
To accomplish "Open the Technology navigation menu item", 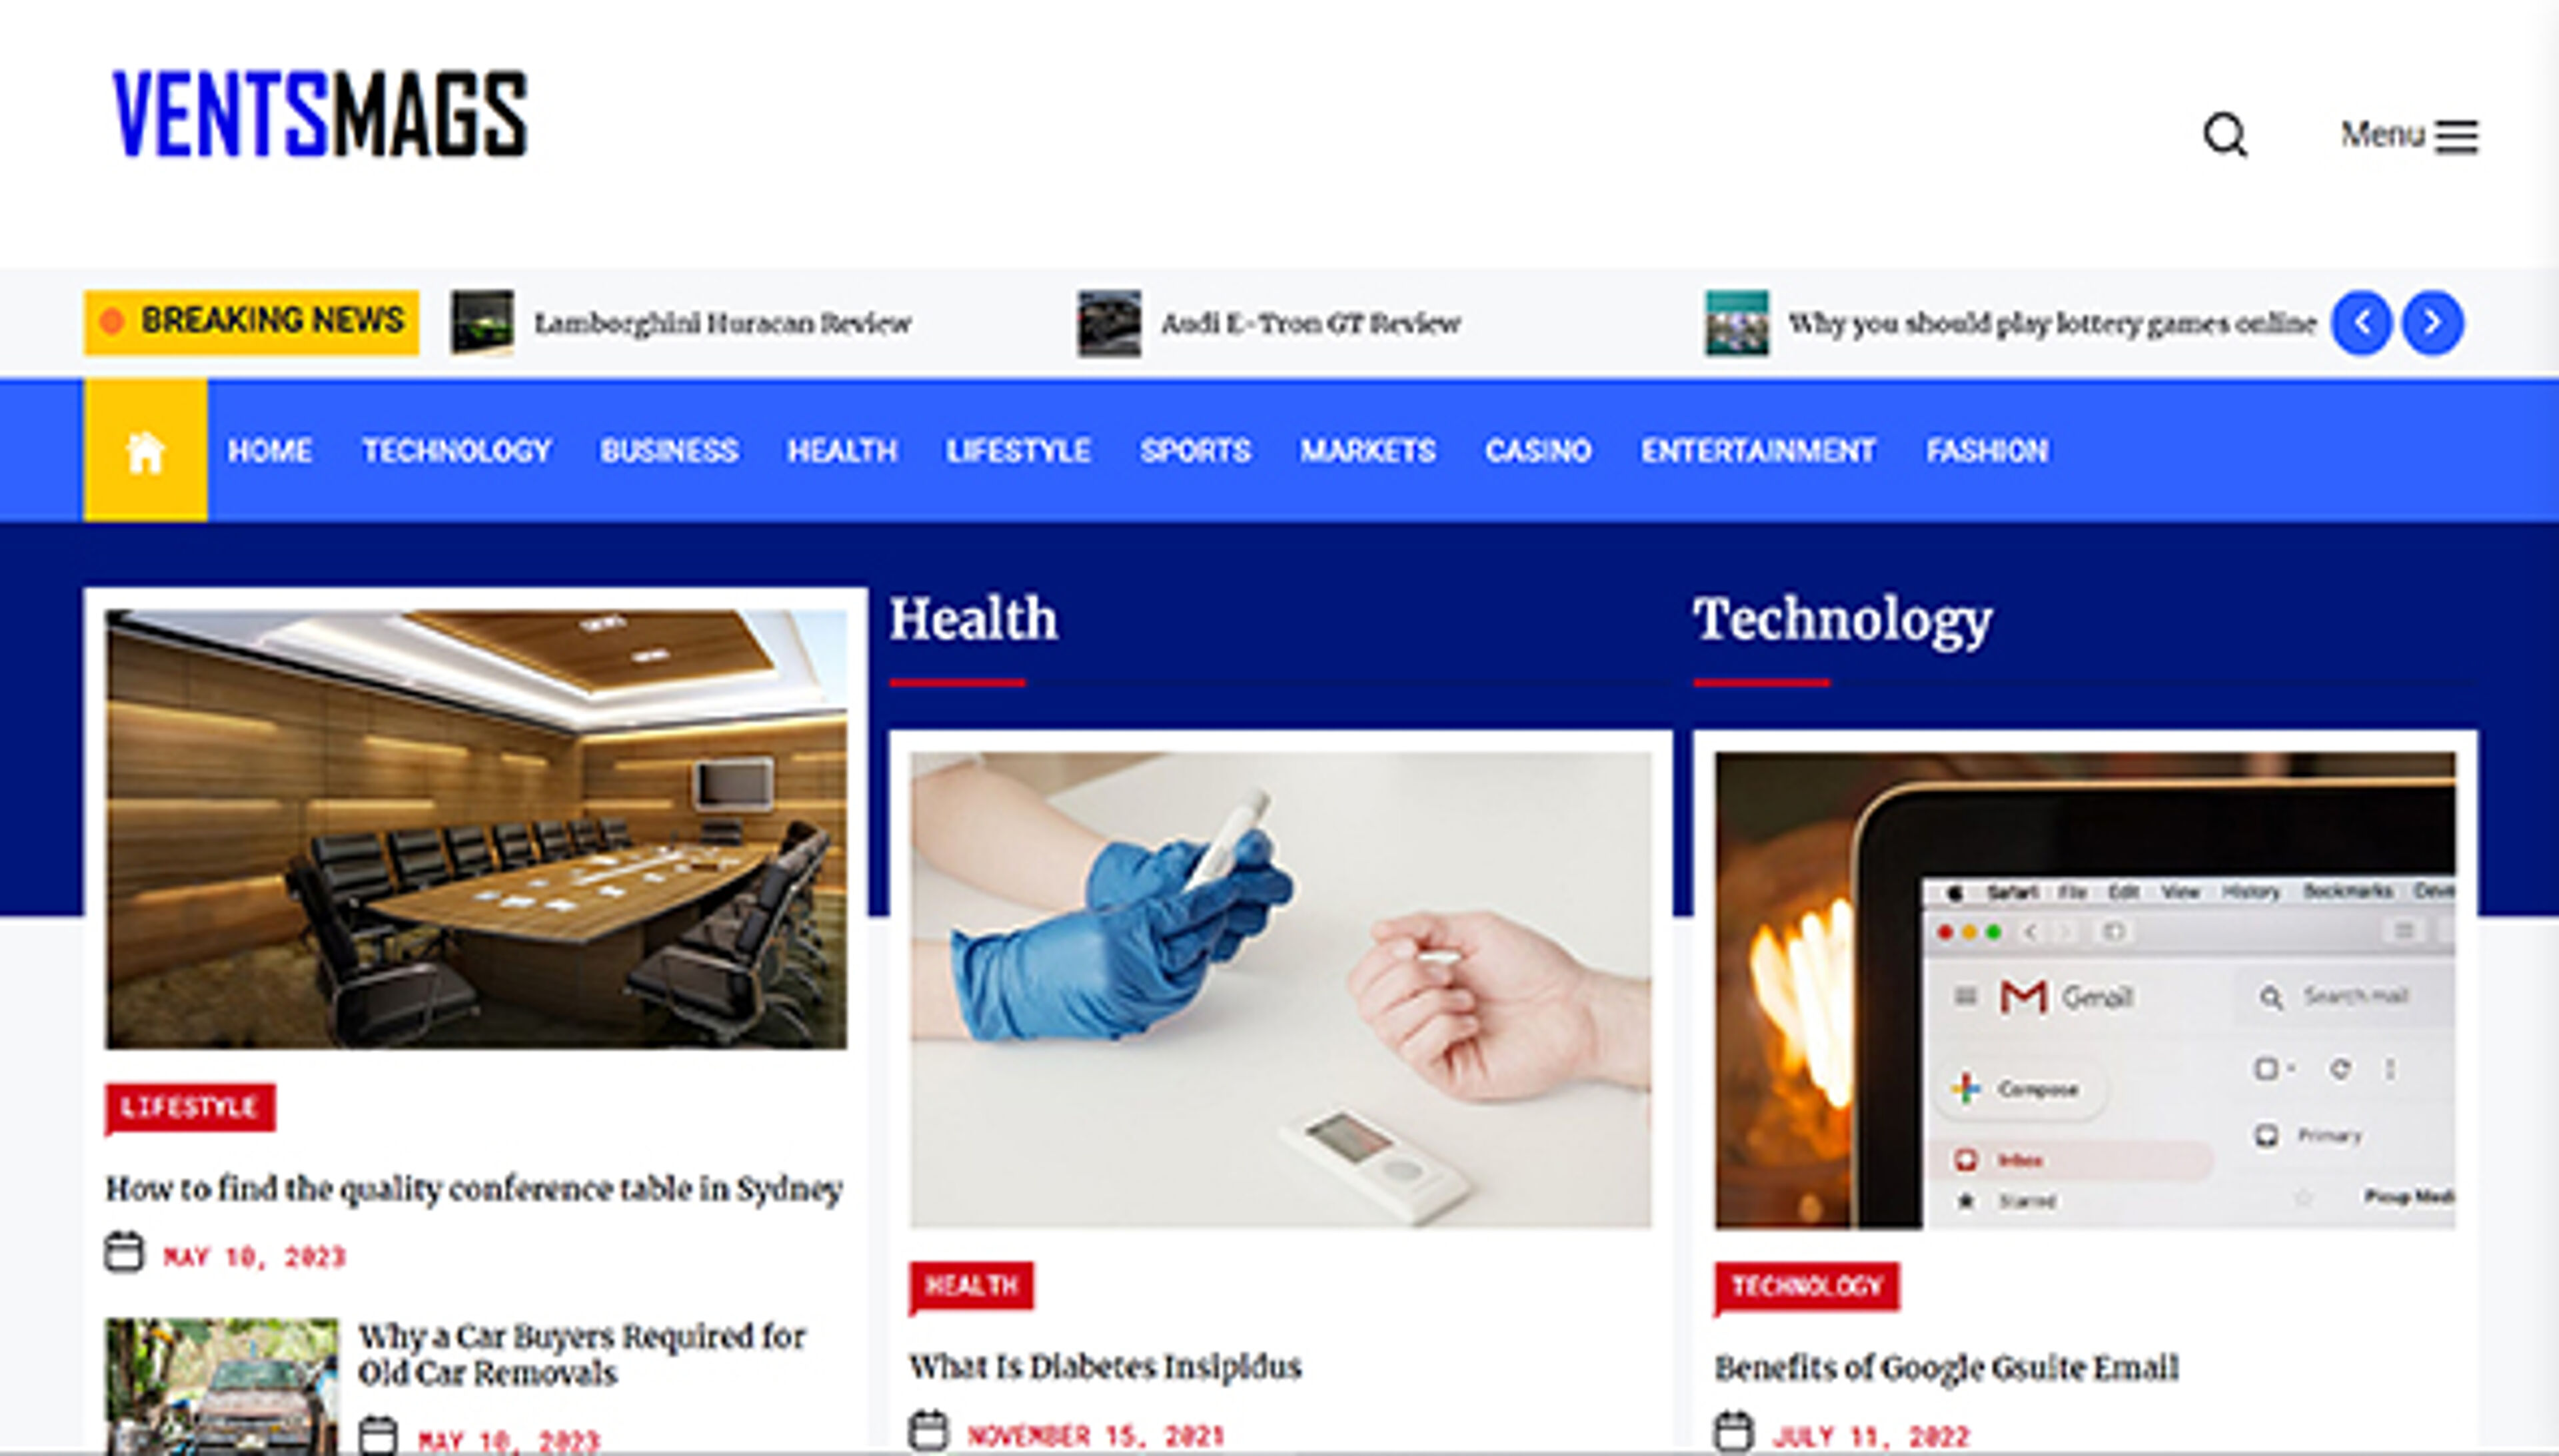I will point(456,451).
